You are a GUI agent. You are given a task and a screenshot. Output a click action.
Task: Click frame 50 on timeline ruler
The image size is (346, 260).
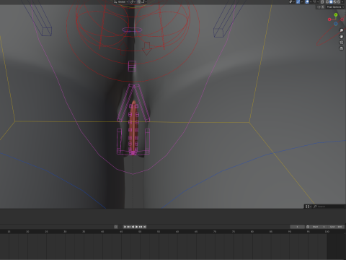coord(140,232)
